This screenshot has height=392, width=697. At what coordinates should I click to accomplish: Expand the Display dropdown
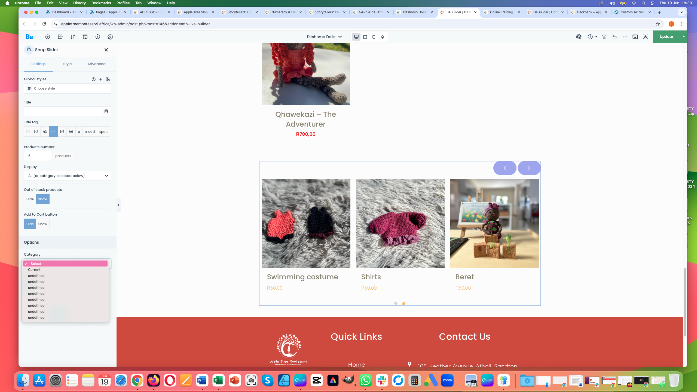pos(68,176)
